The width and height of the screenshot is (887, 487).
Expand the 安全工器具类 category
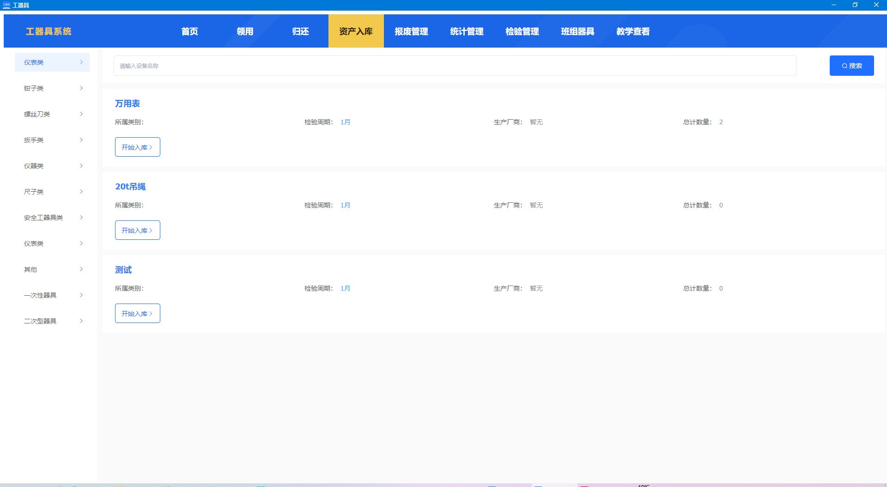52,218
